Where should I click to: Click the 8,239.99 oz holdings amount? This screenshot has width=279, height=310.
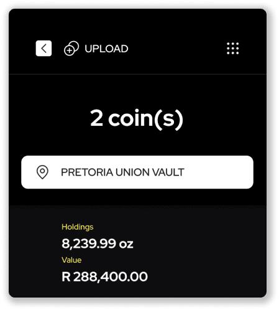(x=98, y=243)
